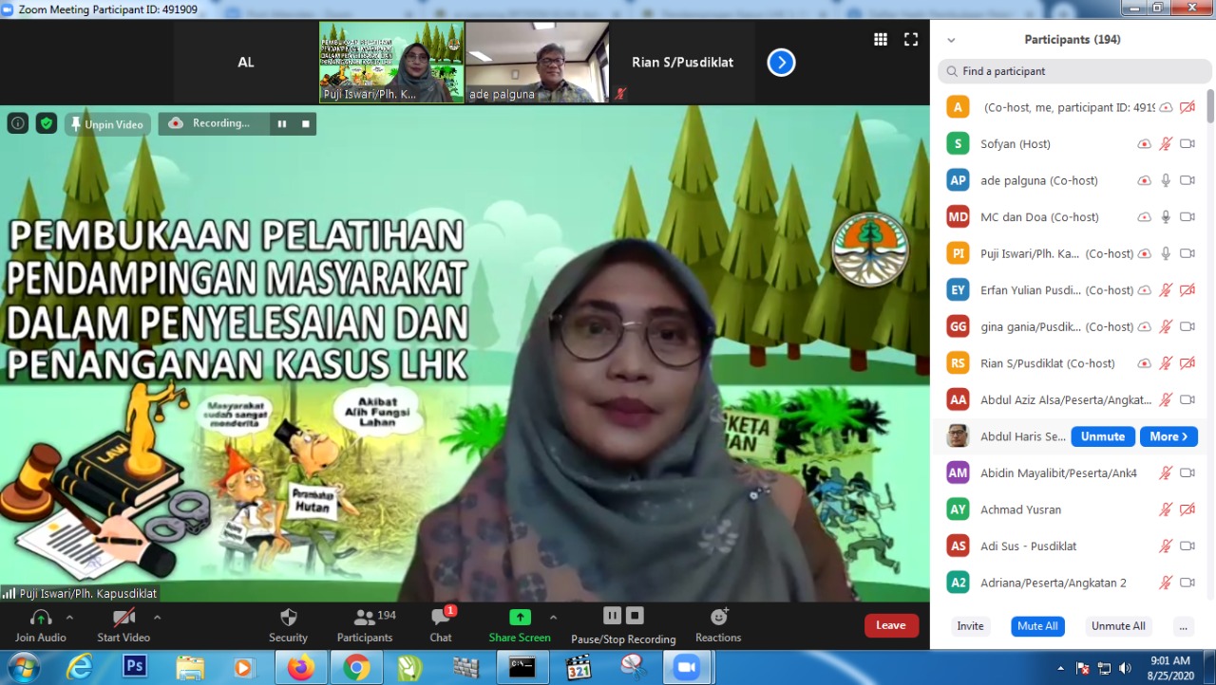Screen dimensions: 1216x685
Task: Open the gallery view grid icon
Action: coord(881,39)
